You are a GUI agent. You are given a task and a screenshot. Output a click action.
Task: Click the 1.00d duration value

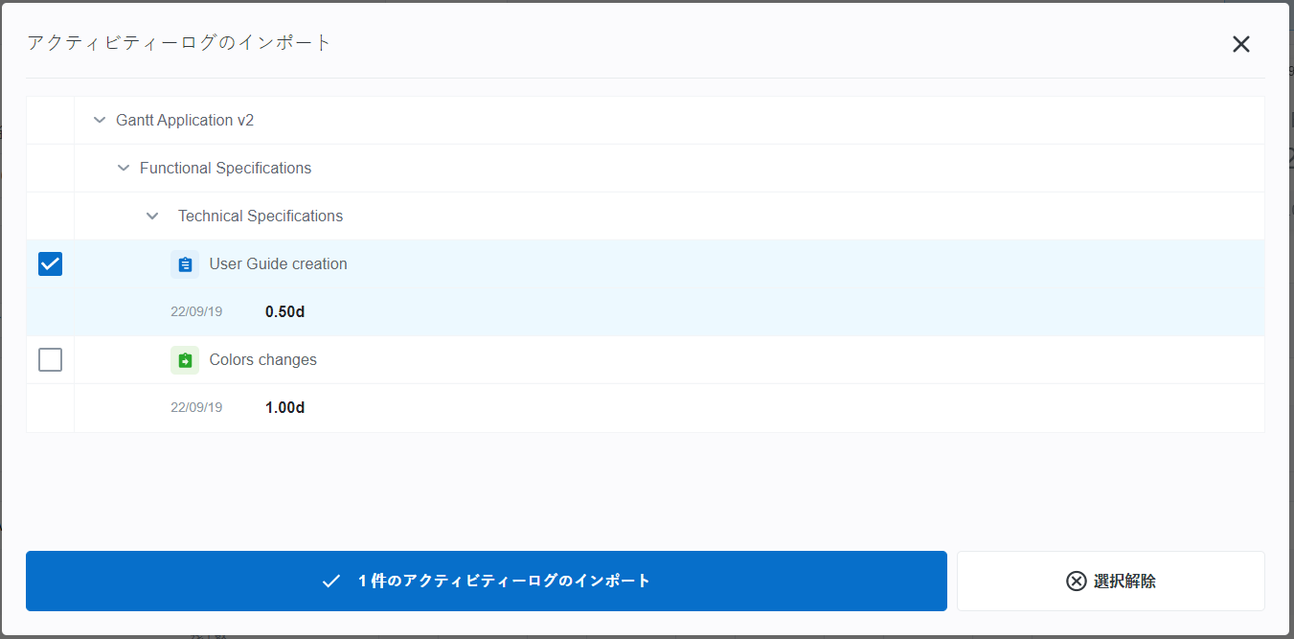(284, 408)
